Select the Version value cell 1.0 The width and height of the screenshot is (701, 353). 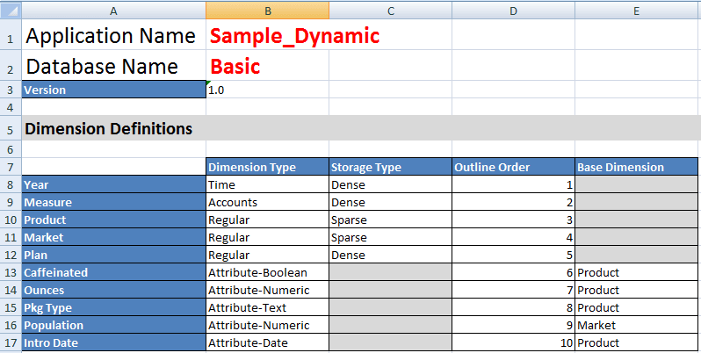267,90
